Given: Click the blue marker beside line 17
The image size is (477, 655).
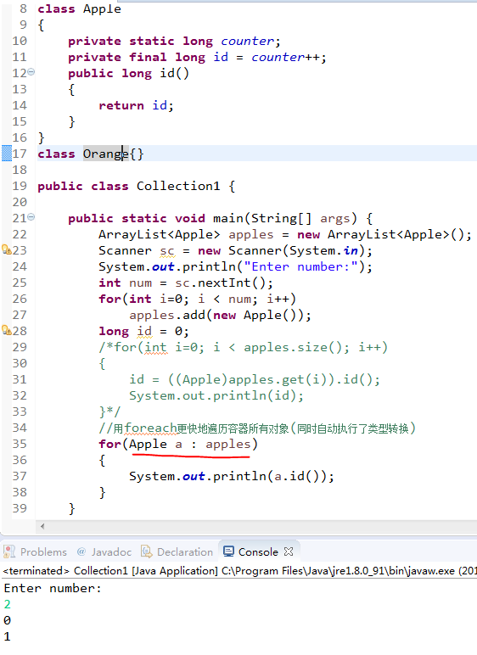Looking at the screenshot, I should (7, 154).
